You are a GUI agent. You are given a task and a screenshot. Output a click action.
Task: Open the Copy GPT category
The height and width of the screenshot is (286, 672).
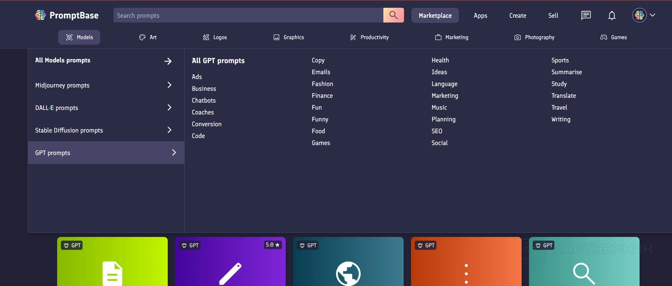(318, 60)
